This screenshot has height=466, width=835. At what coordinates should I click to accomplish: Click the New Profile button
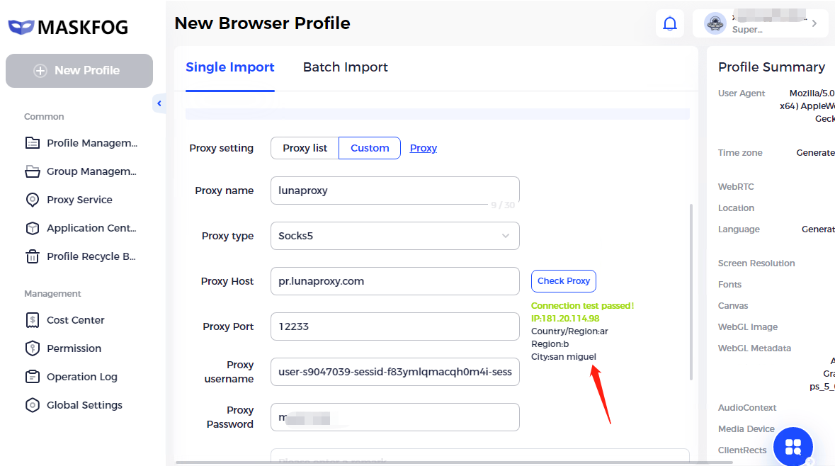(79, 70)
